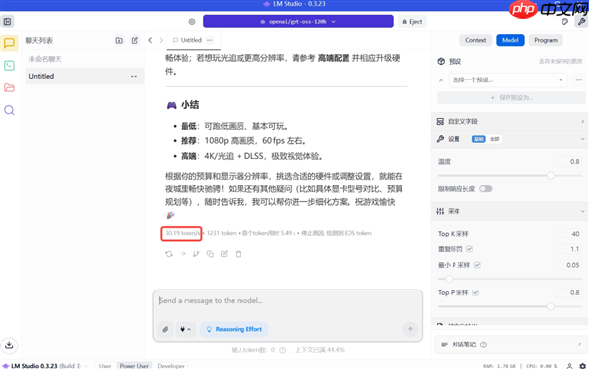Screen dimensions: 589x369
Task: Adjust the Min P sampling slider
Action: coord(449,279)
